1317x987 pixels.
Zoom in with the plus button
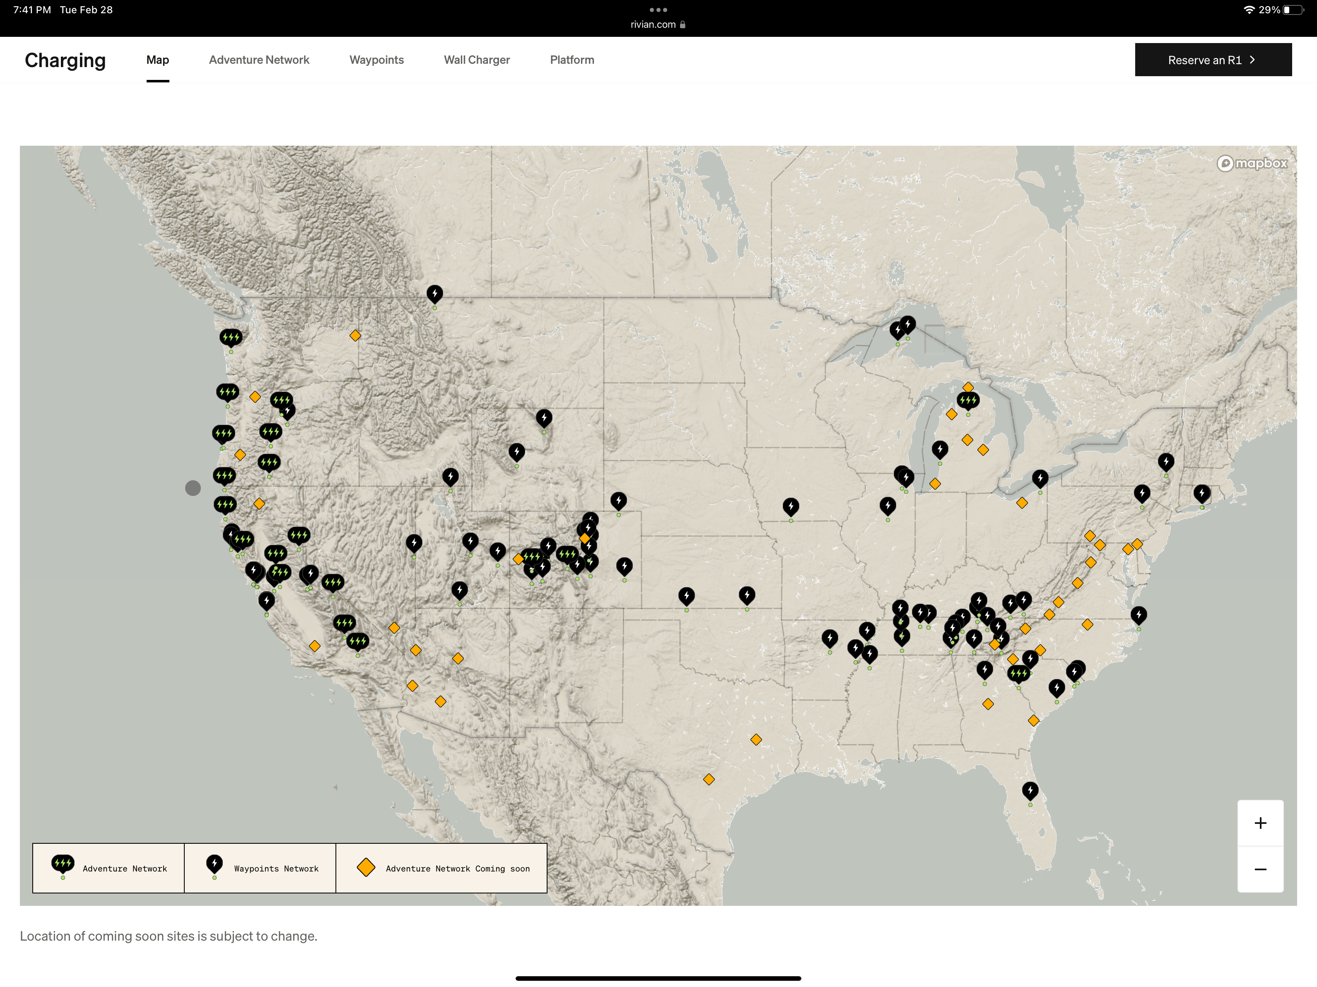tap(1260, 823)
